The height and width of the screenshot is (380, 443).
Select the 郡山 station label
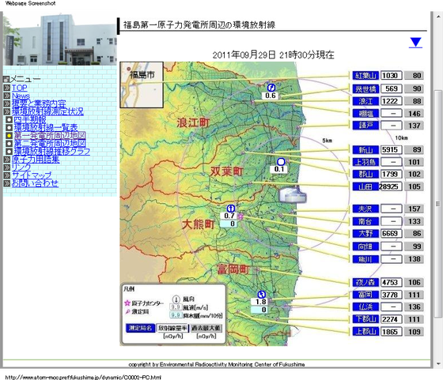(x=365, y=174)
